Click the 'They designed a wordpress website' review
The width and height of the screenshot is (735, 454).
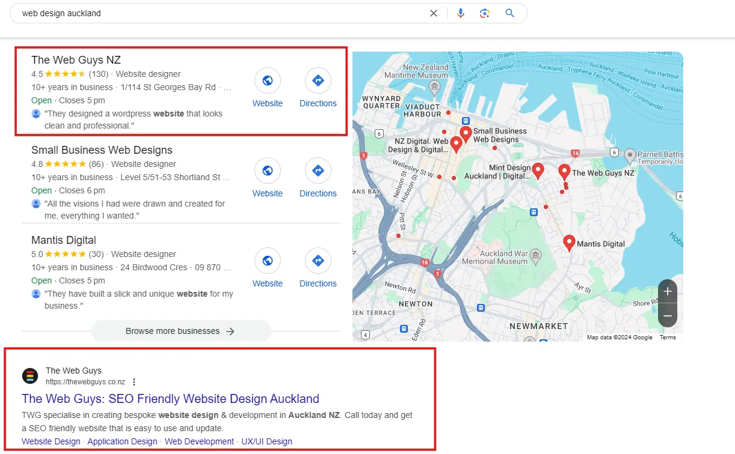134,120
